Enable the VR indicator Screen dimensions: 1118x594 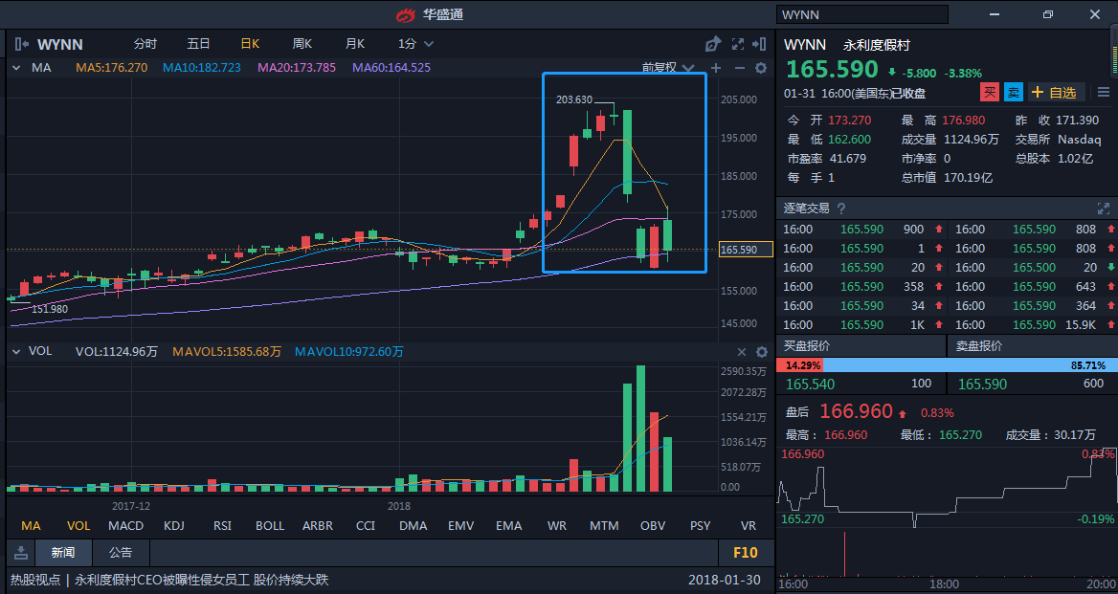[748, 526]
